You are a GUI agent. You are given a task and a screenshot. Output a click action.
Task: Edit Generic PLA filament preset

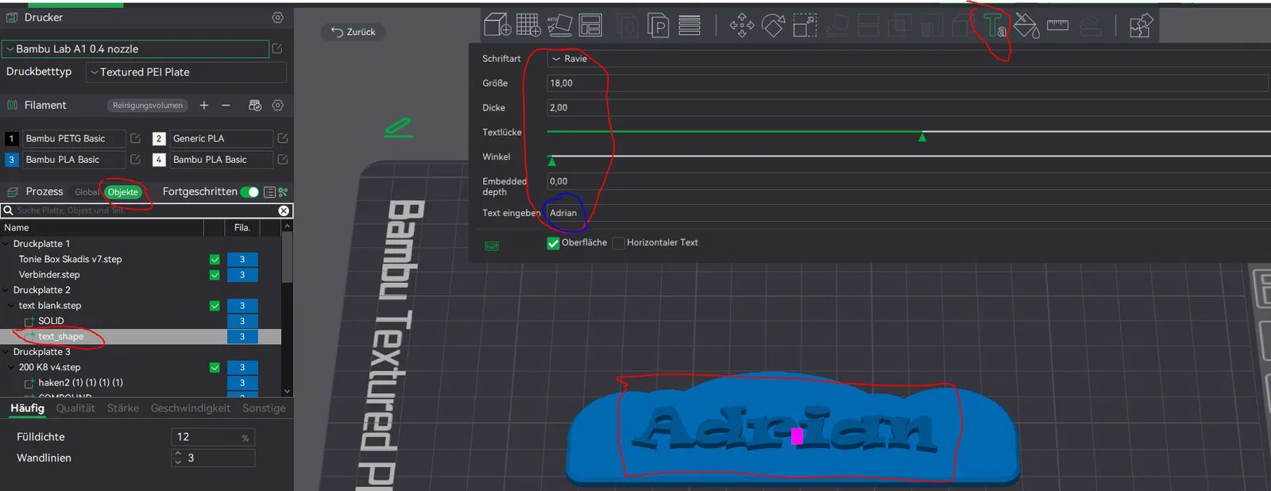282,138
